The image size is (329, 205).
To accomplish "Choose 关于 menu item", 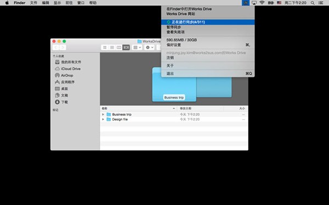I will (208, 66).
